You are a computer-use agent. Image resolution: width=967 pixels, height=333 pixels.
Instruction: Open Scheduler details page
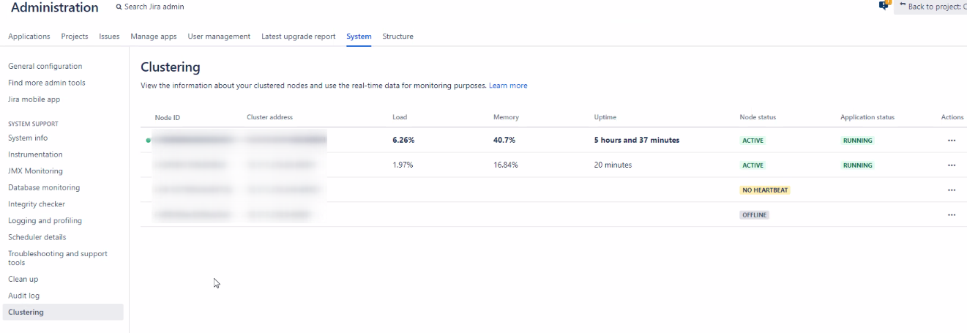coord(37,237)
